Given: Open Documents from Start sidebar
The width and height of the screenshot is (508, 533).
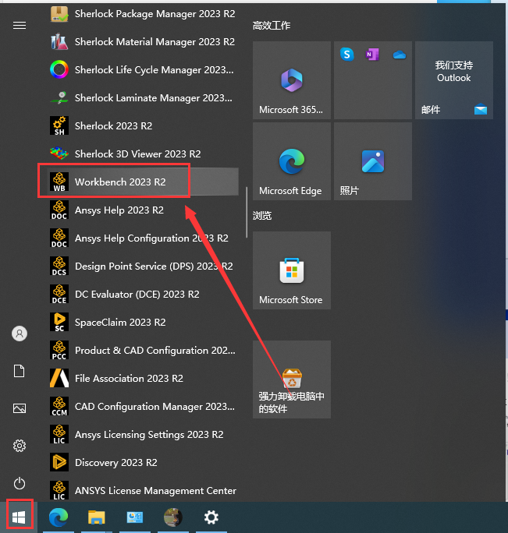Looking at the screenshot, I should pyautogui.click(x=19, y=371).
